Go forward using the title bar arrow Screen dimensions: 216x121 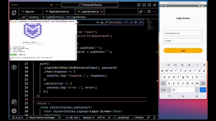pos(57,5)
